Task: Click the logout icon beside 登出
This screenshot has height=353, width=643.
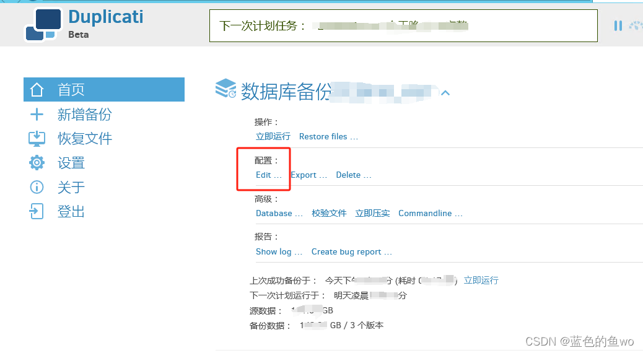Action: (37, 212)
